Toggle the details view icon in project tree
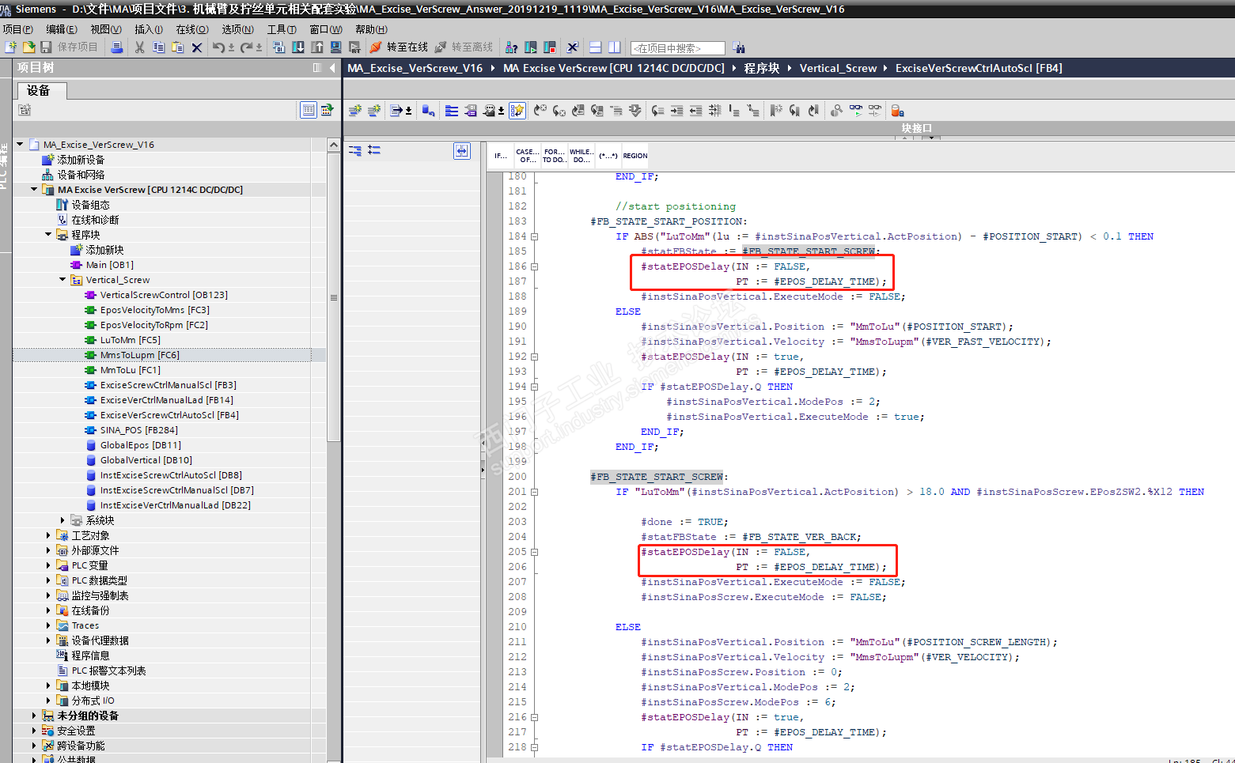1235x763 pixels. (309, 110)
